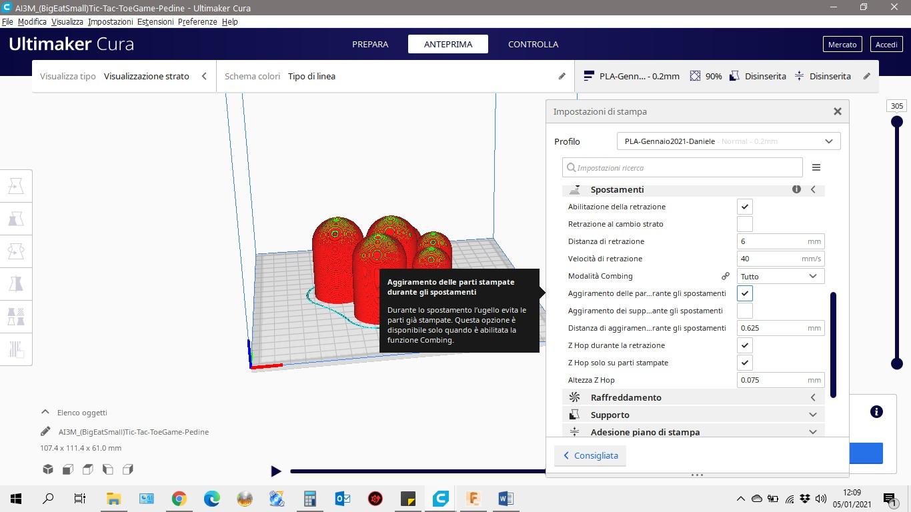911x512 pixels.
Task: Click link icon beside Modalità Combing
Action: 725,276
